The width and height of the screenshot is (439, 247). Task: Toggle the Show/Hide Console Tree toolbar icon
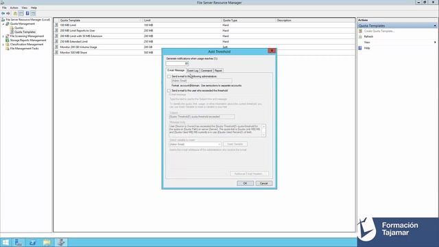[x=21, y=14]
